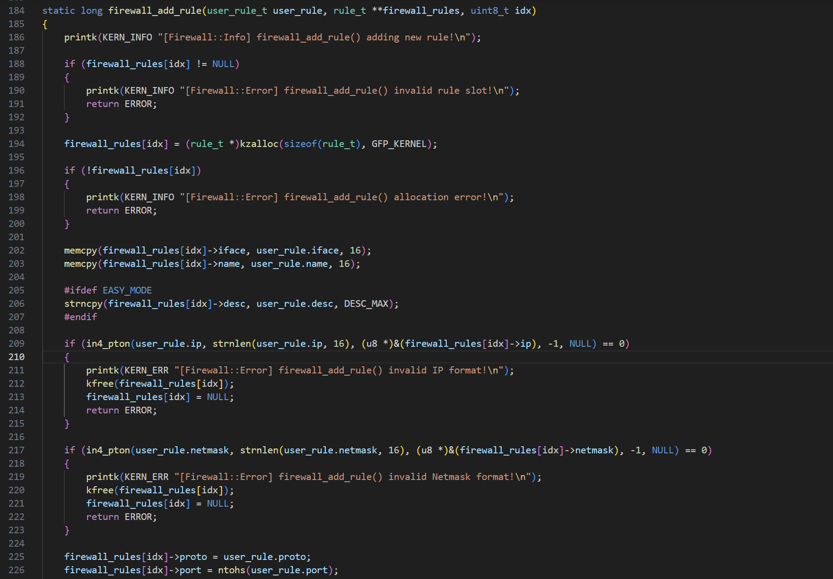Viewport: 833px width, 579px height.
Task: Click the user_rule_t type on line 184
Action: (x=237, y=10)
